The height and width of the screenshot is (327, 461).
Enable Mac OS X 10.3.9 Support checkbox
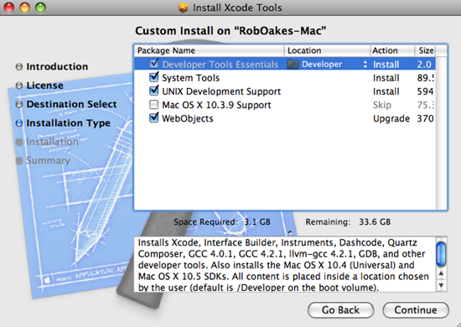pyautogui.click(x=153, y=105)
